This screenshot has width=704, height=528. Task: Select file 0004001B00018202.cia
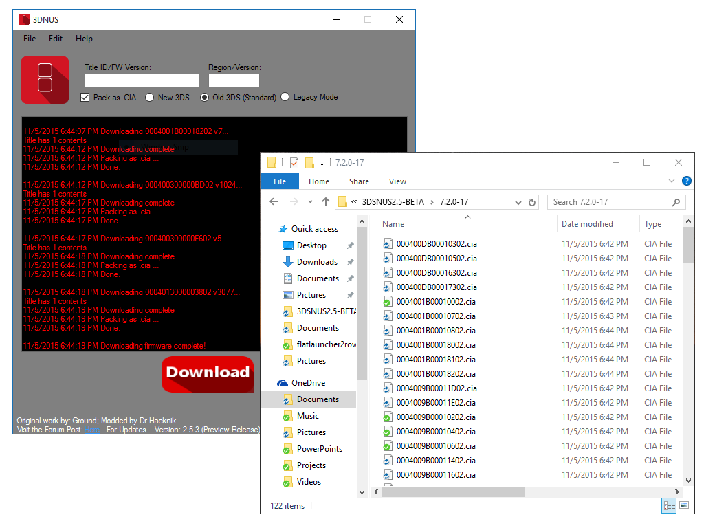click(436, 374)
